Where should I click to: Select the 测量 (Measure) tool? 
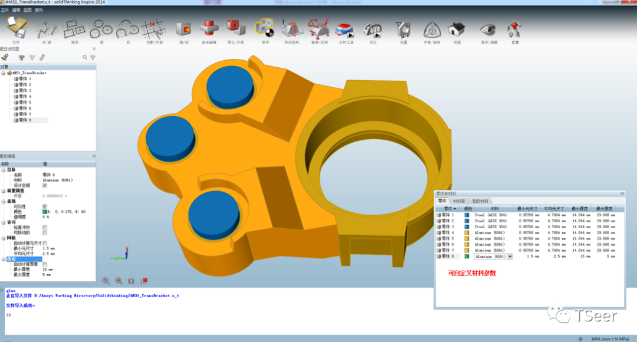pyautogui.click(x=403, y=29)
